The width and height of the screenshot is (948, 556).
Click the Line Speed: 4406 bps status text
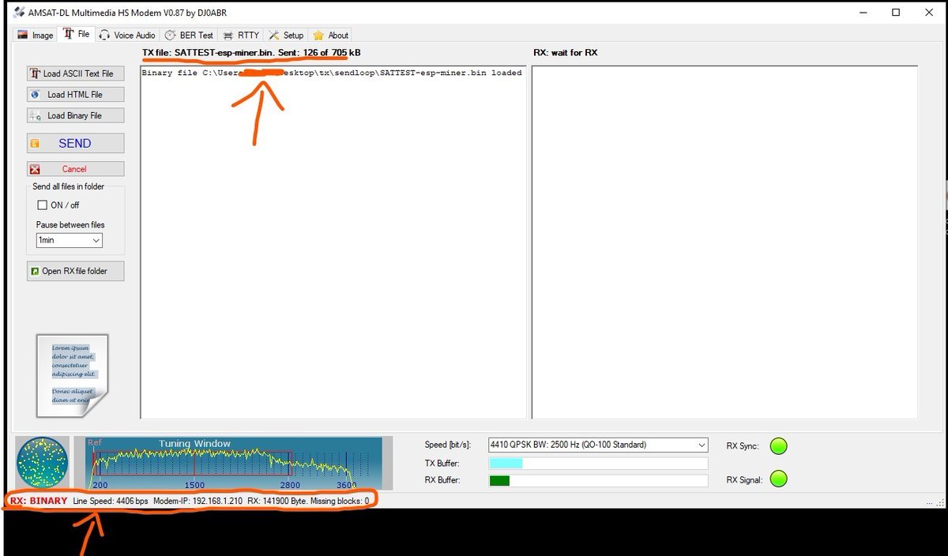click(x=110, y=501)
